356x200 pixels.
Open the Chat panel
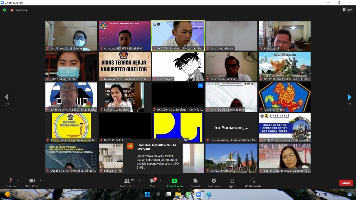153,183
